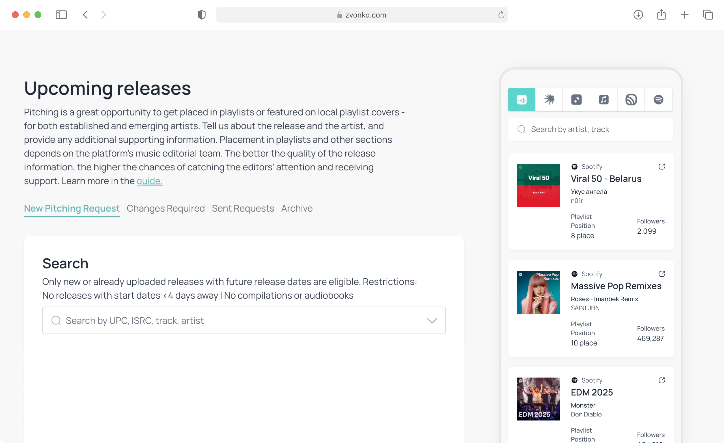Select the Apple Music note icon filter

pyautogui.click(x=604, y=99)
